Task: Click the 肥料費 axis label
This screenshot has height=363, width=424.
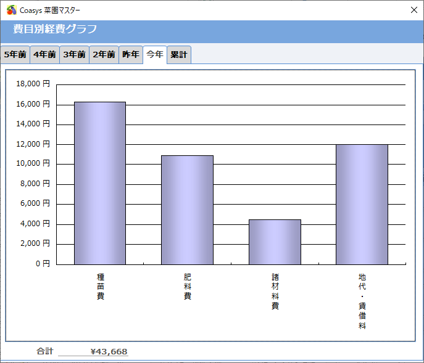Action: pyautogui.click(x=188, y=287)
